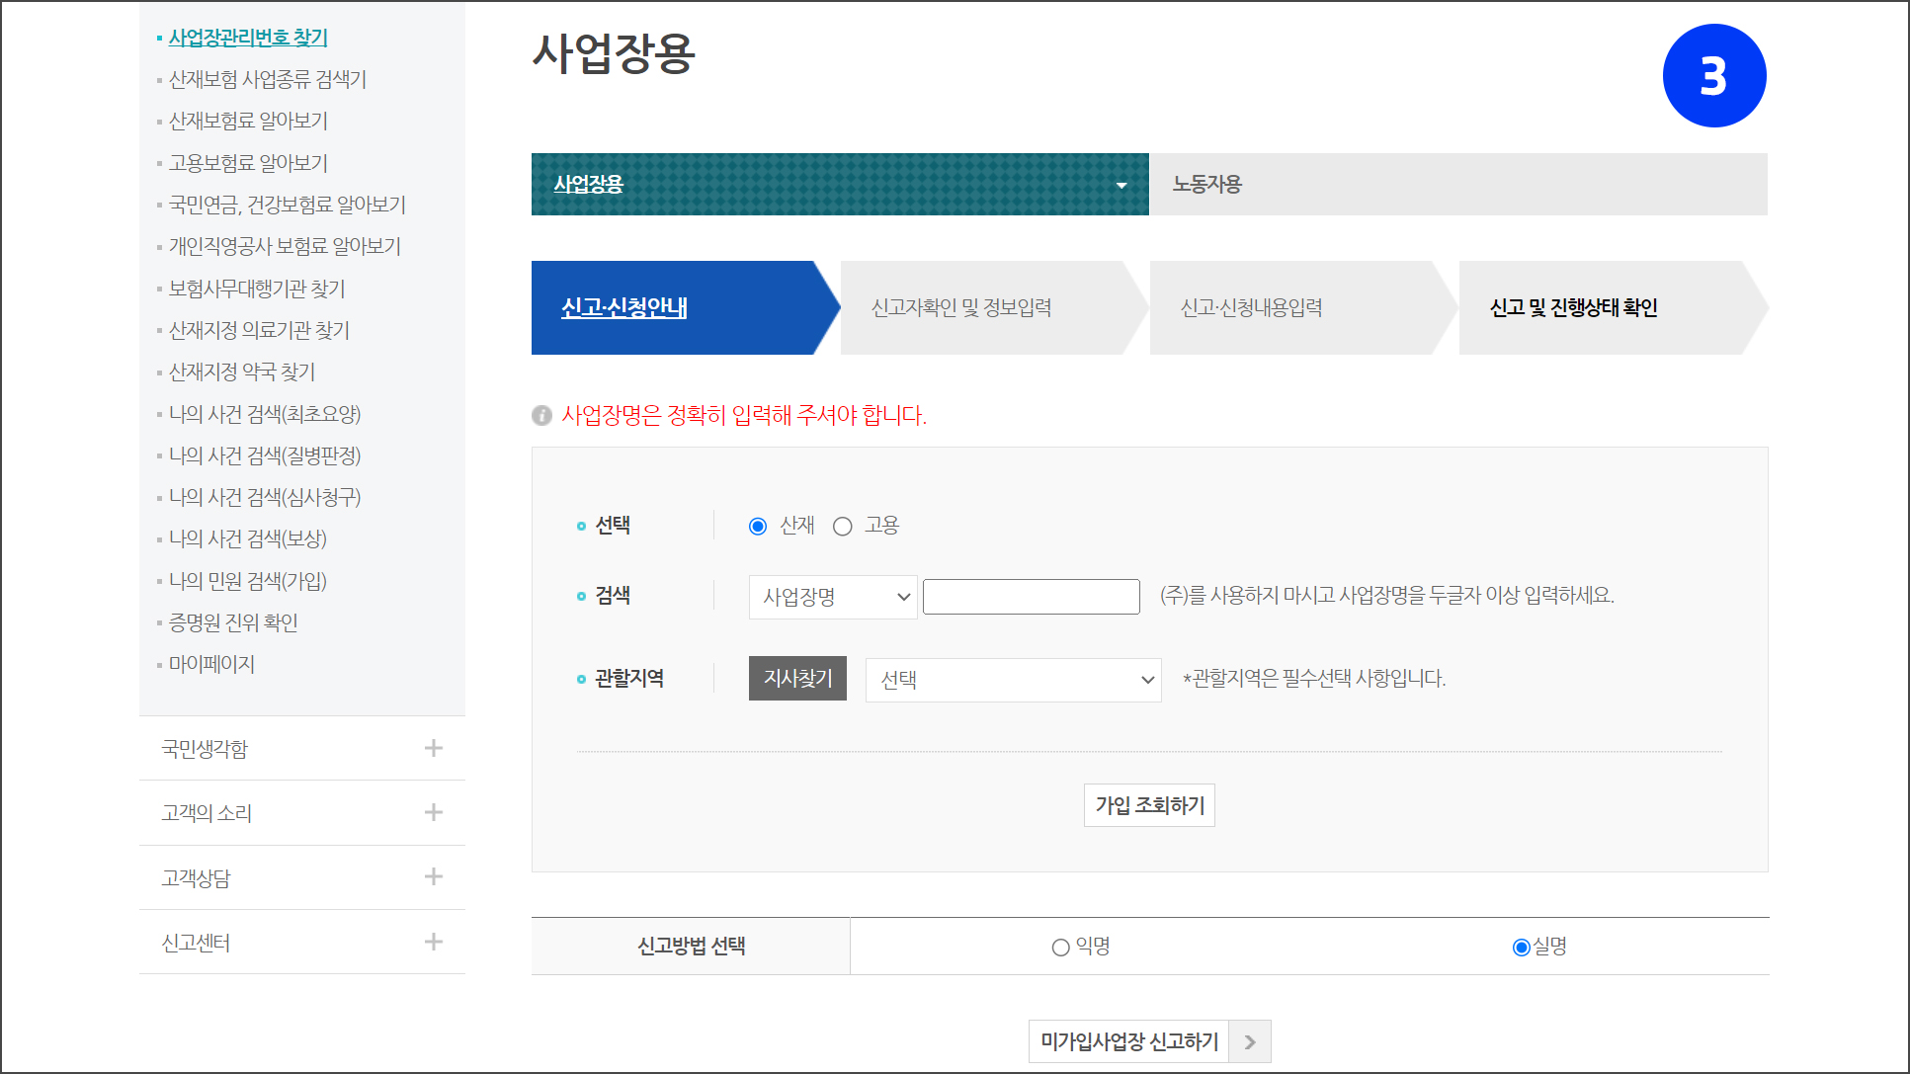Open 사업장관리번호 찾기 link
The width and height of the screenshot is (1910, 1074).
pos(248,38)
